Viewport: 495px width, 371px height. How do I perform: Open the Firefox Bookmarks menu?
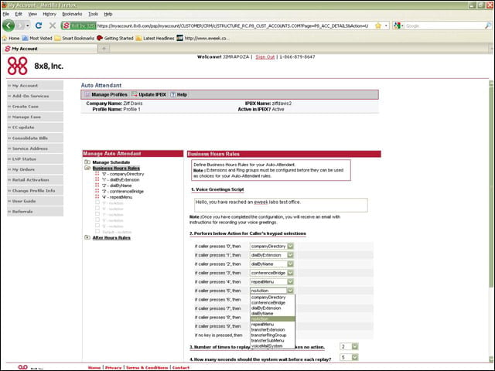[x=72, y=14]
